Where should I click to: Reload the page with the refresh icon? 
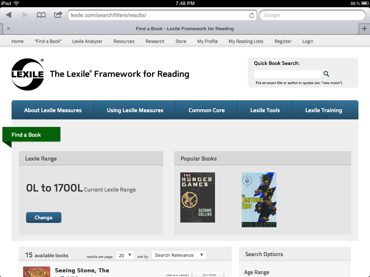pos(251,15)
